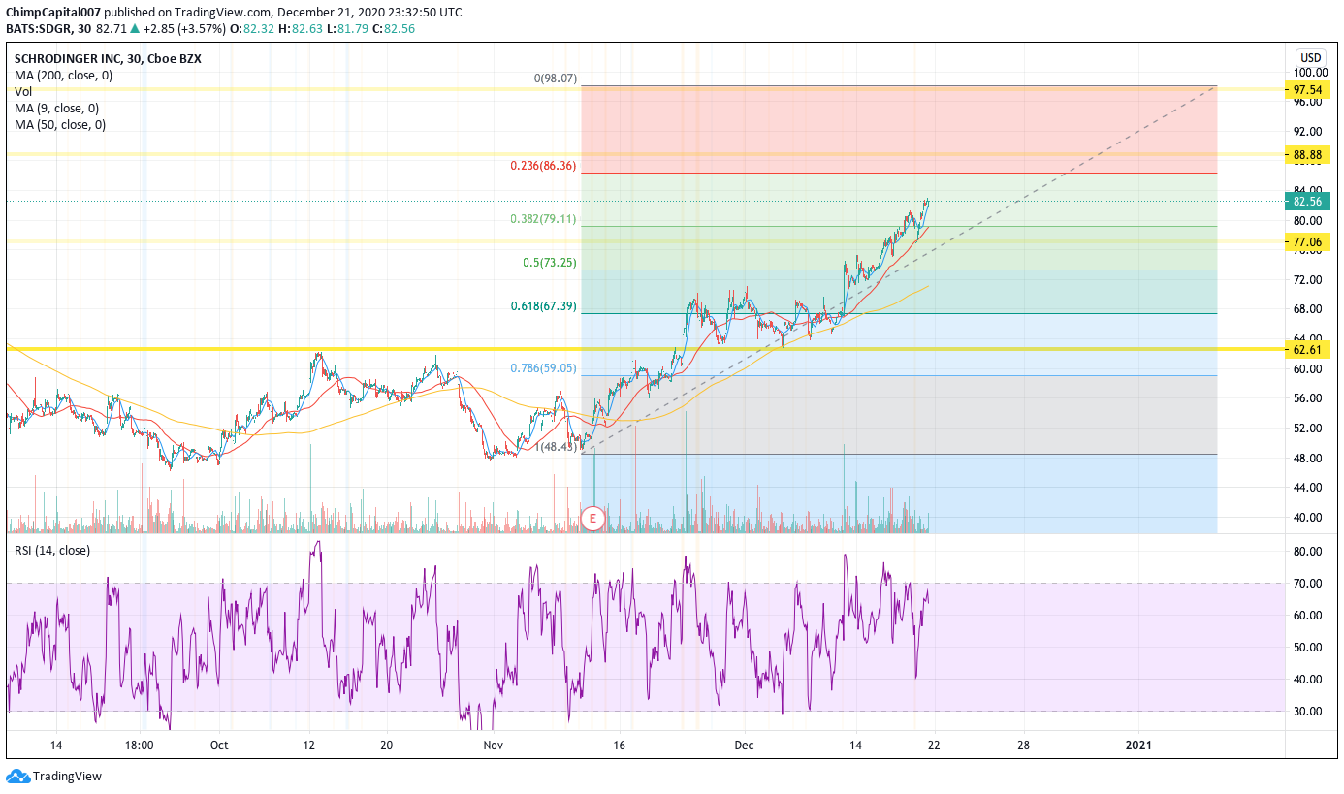Select the 0.618(67.39) Fibonacci level label
Viewport: 1344px width, 794px height.
click(x=543, y=306)
